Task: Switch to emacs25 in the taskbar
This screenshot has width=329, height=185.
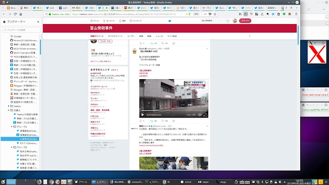Action: click(x=135, y=182)
